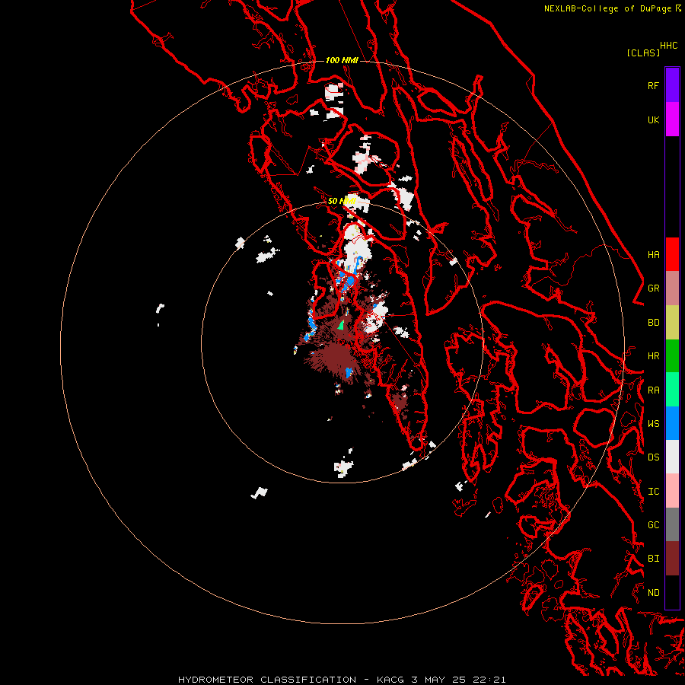685x685 pixels.
Task: Click the GR legend color swatch
Action: tap(672, 288)
